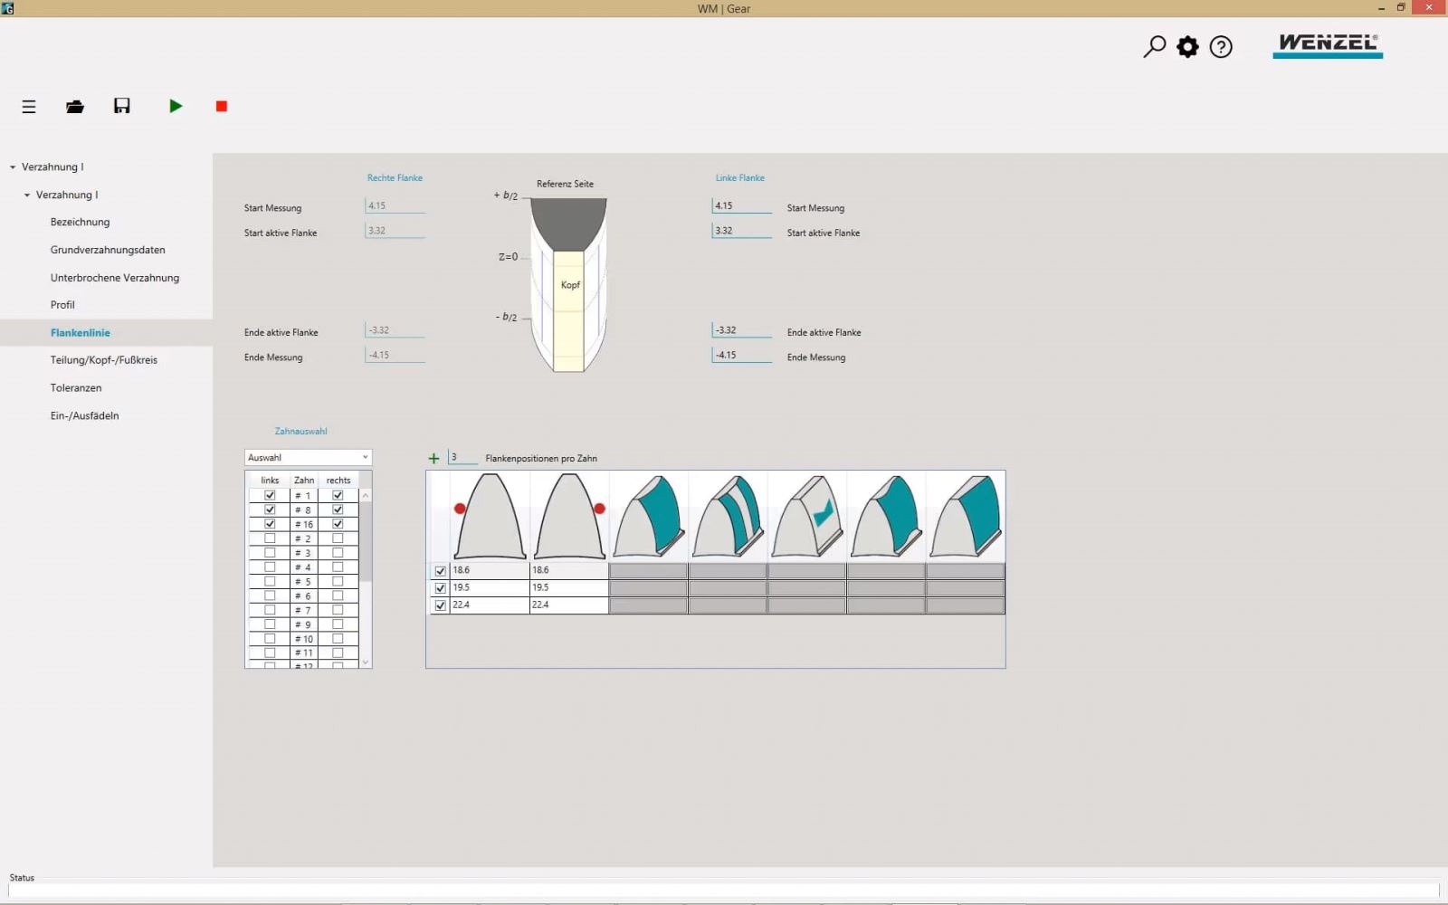The height and width of the screenshot is (905, 1448).
Task: Enable right flank checkbox for tooth #2
Action: point(338,538)
